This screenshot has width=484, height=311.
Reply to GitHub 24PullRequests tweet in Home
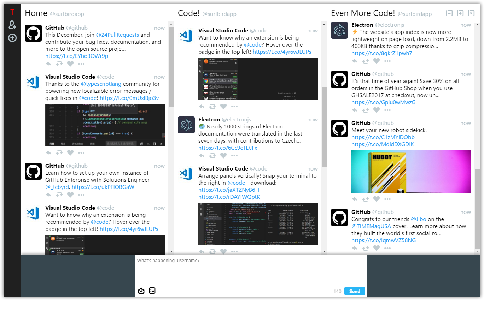(48, 64)
